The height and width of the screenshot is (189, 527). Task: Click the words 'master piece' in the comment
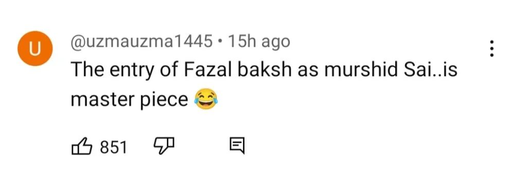129,100
